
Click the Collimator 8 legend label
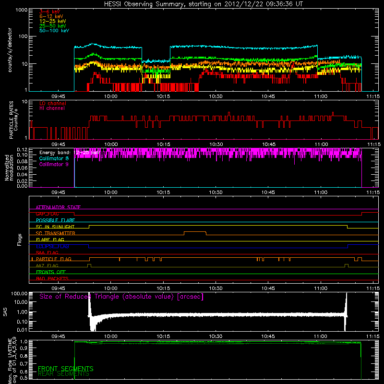54,158
